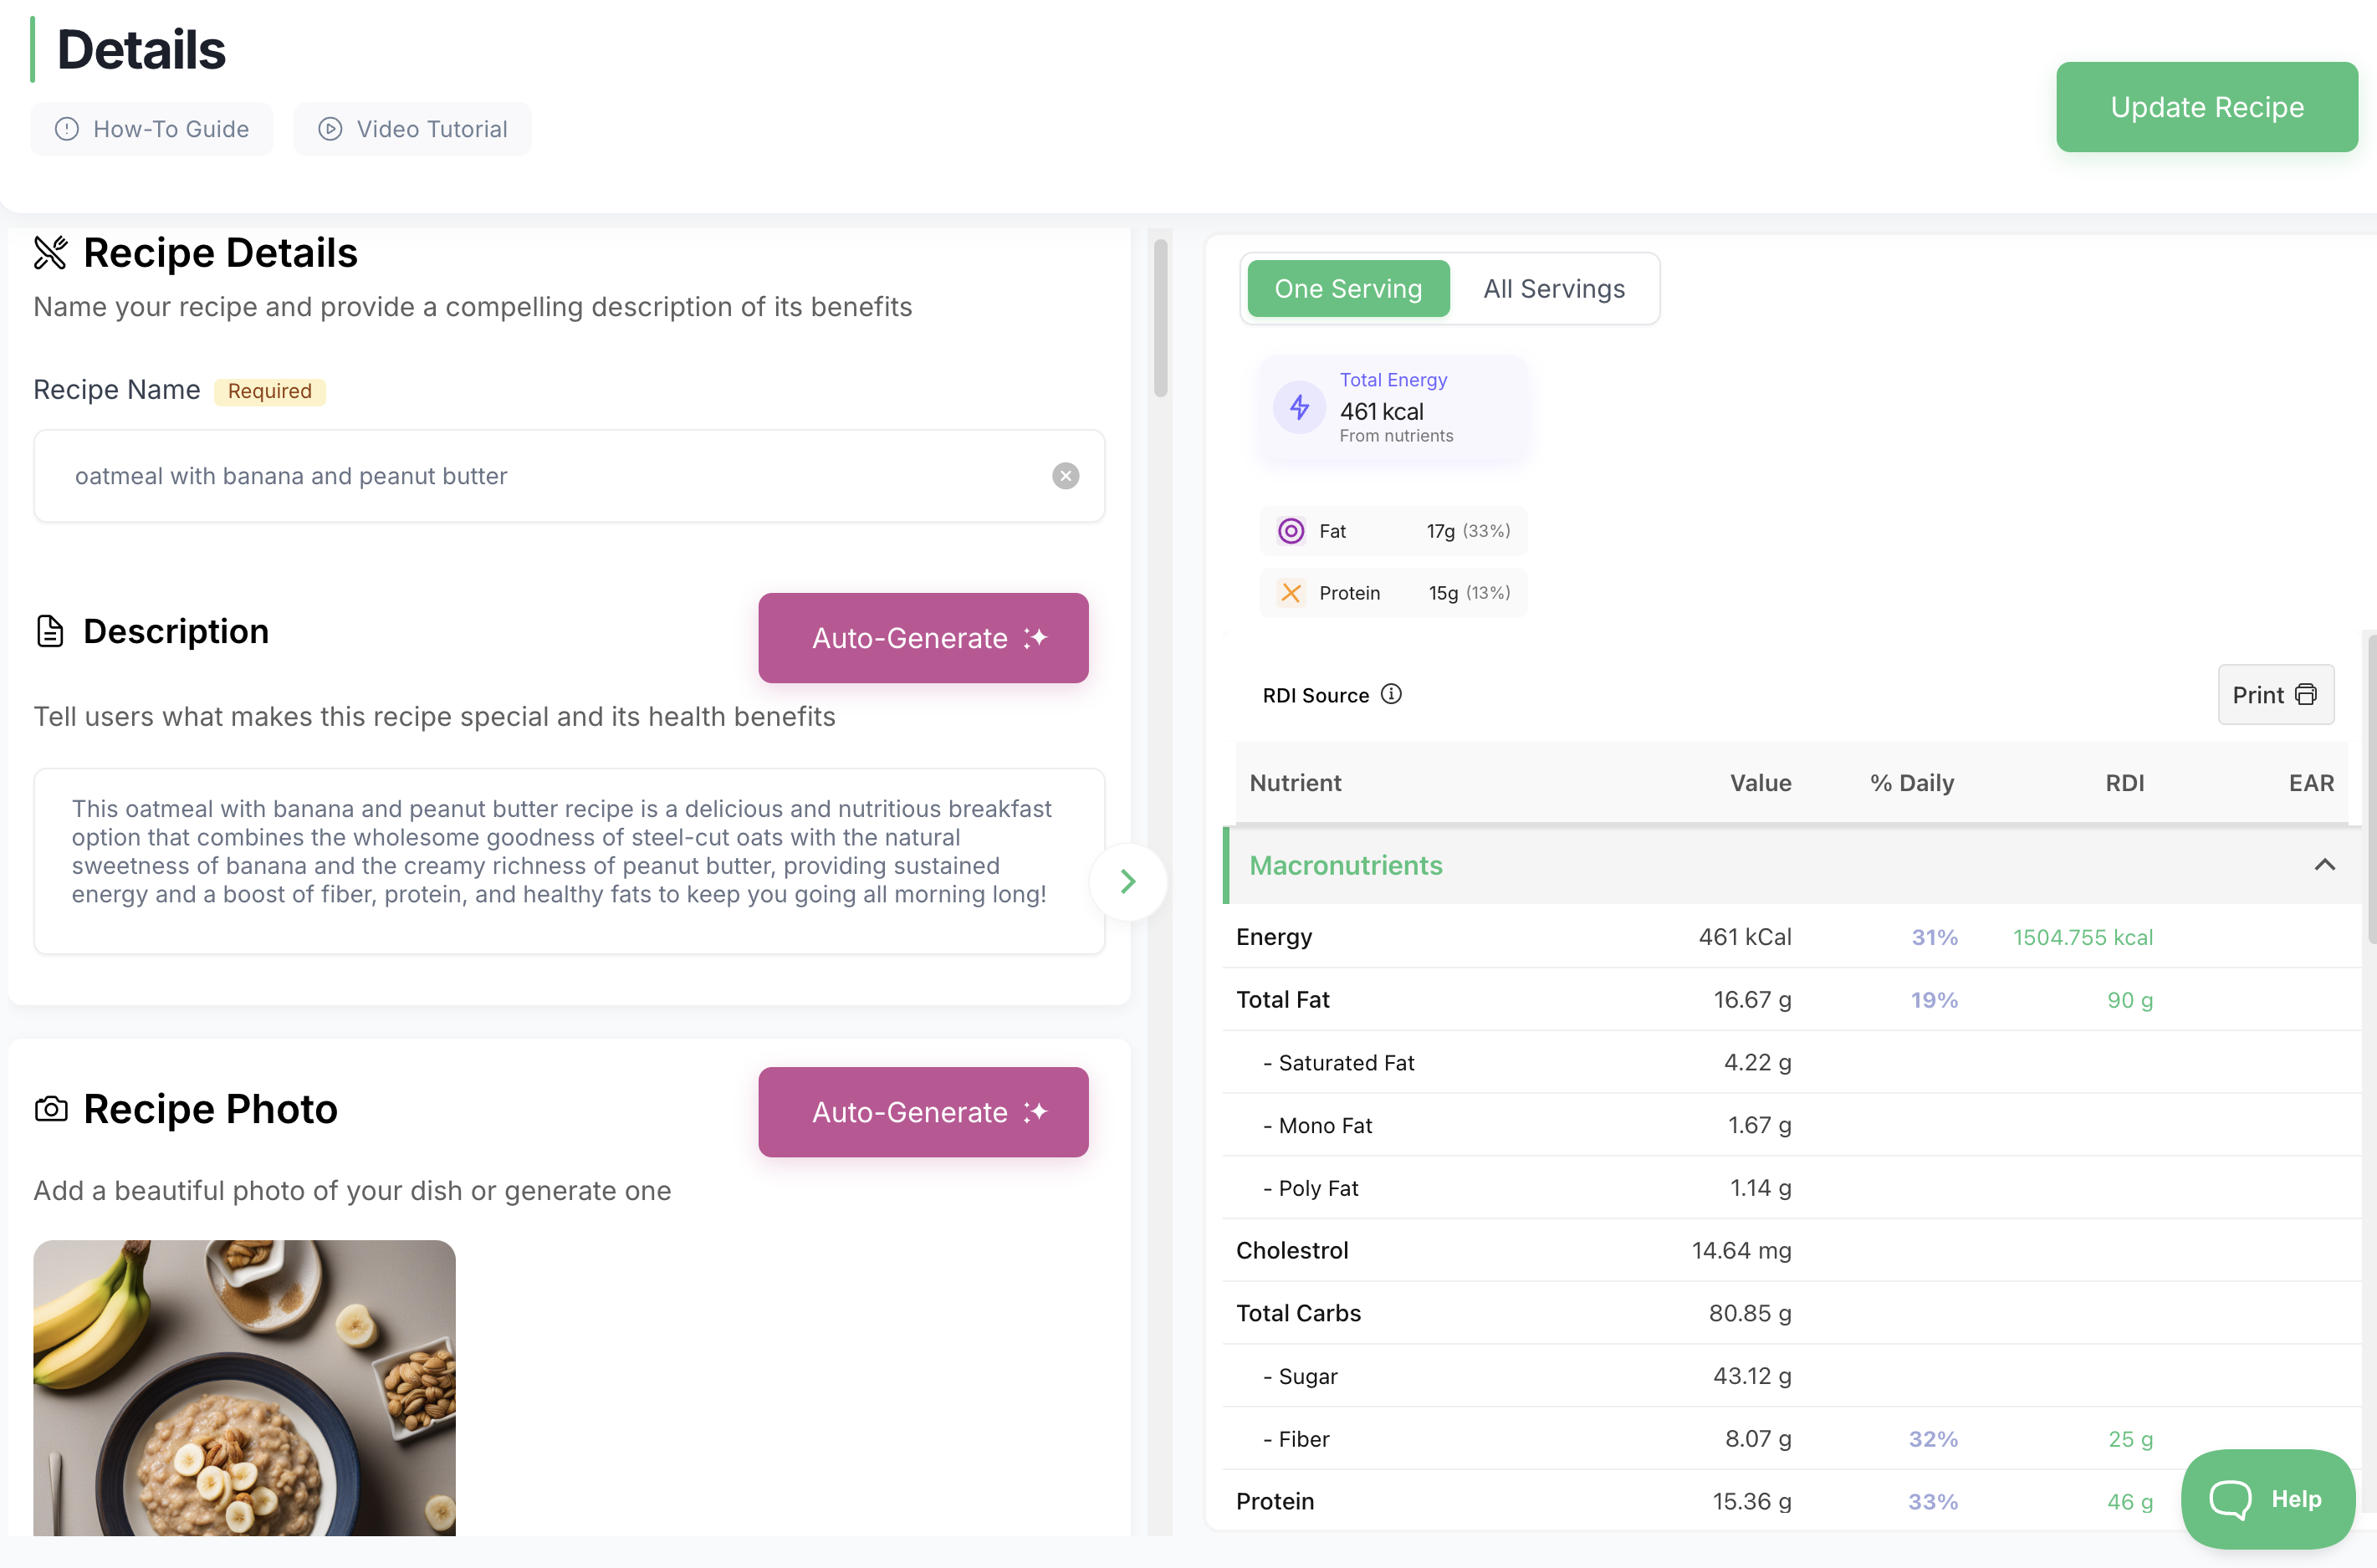Click the clear recipe name X icon
Screen dimensions: 2377x1568
[x=1065, y=476]
